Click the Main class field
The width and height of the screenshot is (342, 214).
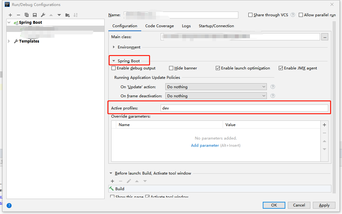coord(240,37)
